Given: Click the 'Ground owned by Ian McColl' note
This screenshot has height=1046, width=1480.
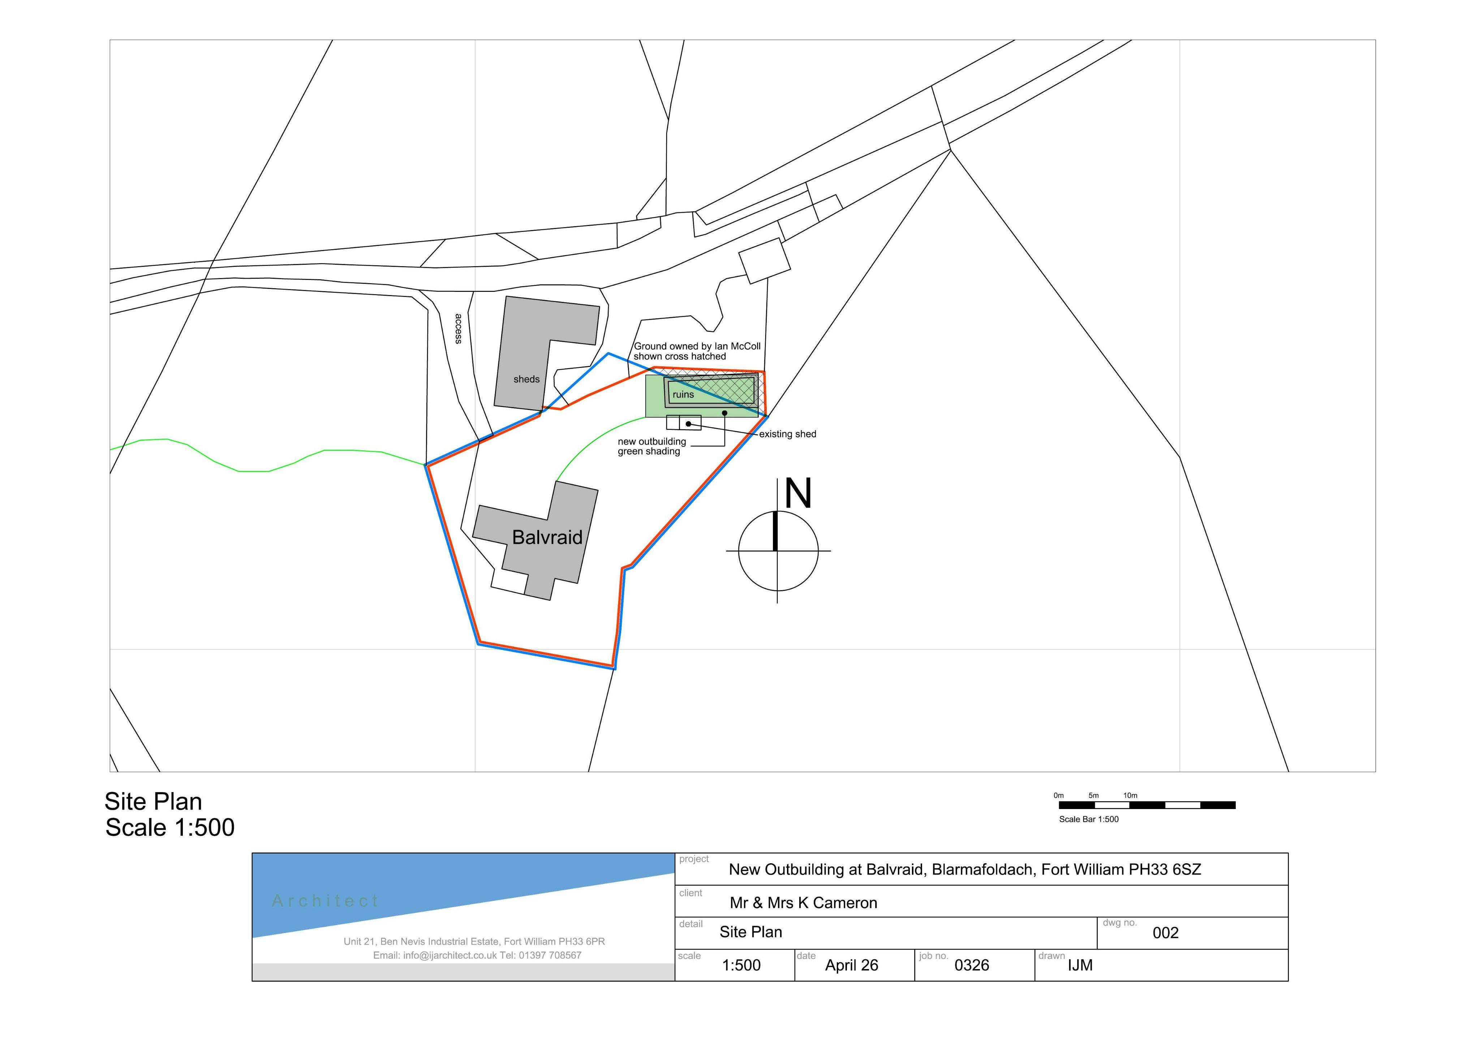Looking at the screenshot, I should [697, 351].
